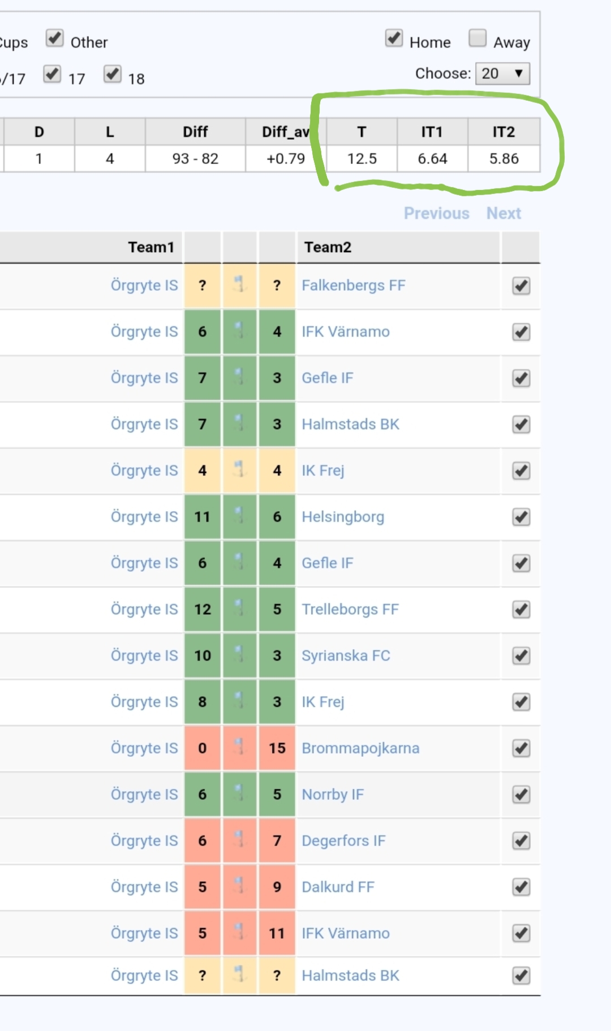The height and width of the screenshot is (1031, 611).
Task: Open the Choose 20 dropdown
Action: point(502,74)
